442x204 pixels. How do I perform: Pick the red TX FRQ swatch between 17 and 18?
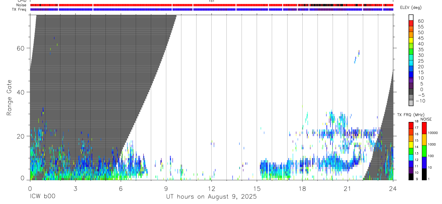point(411,125)
